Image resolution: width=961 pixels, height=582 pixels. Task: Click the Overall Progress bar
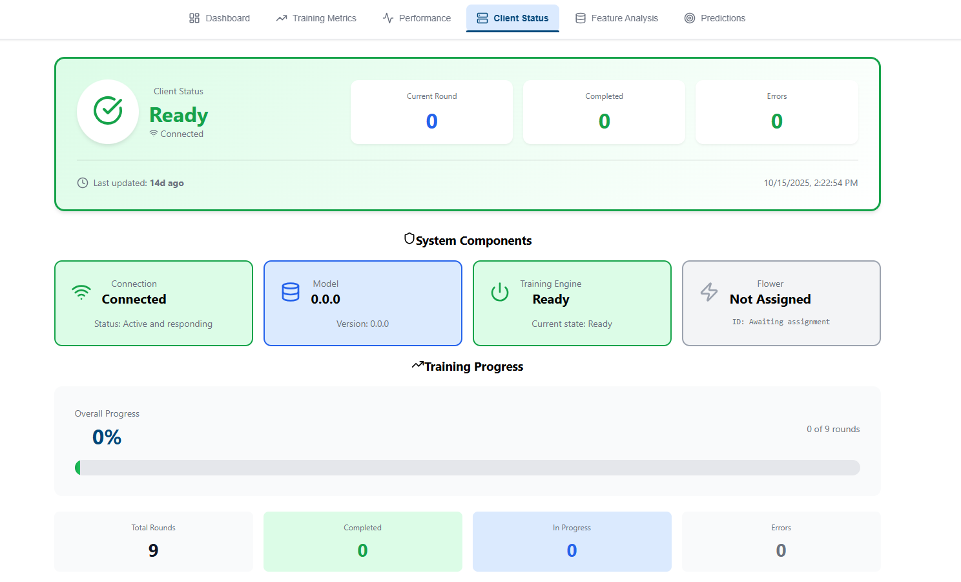pyautogui.click(x=468, y=467)
